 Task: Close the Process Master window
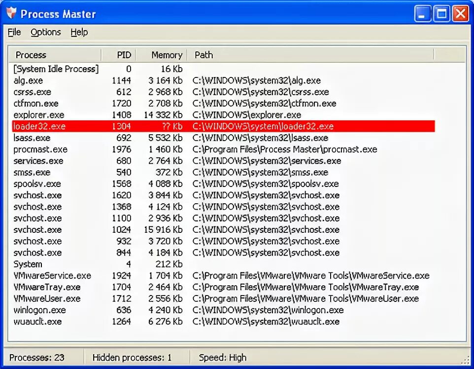[460, 14]
